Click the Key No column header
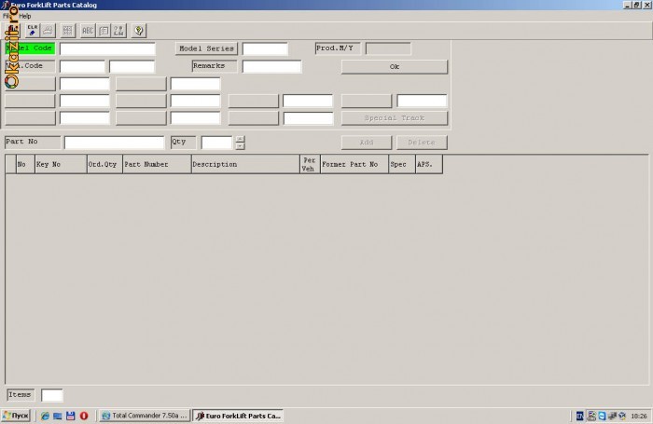653x424 pixels. (61, 164)
